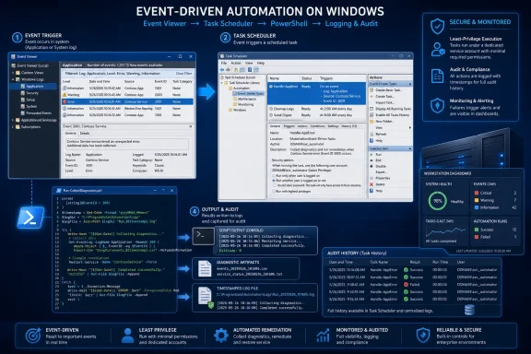Click the Event ID column header in Event Viewer
The image size is (531, 354).
160,81
